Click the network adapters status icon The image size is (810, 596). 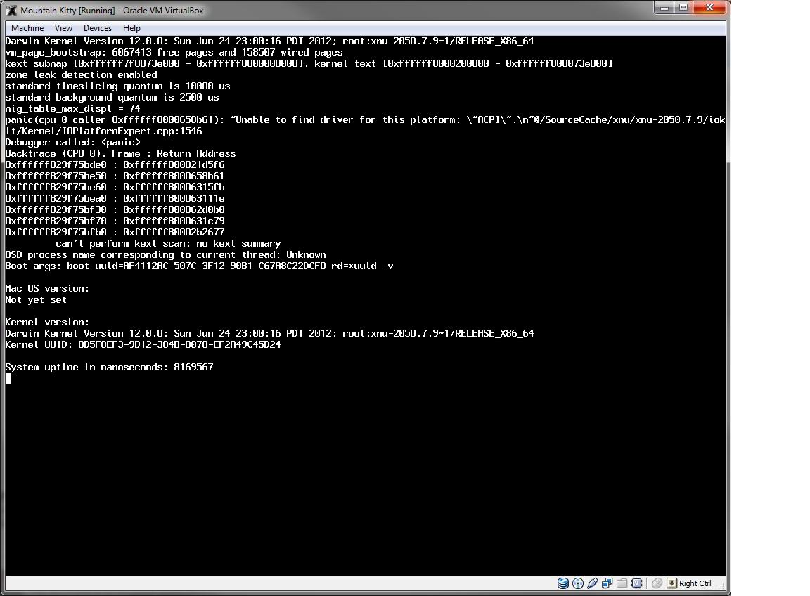pyautogui.click(x=607, y=583)
